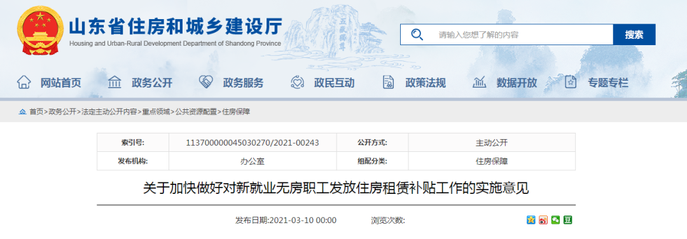This screenshot has height=239, width=687.
Task: Click the house icon beside 网站首页
Action: pos(24,82)
